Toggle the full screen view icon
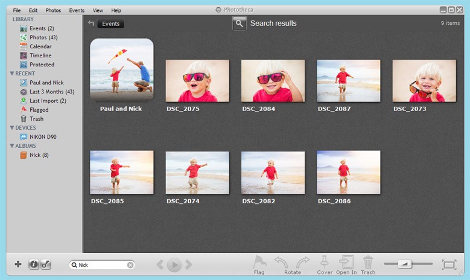The width and height of the screenshot is (470, 280). coord(449,265)
